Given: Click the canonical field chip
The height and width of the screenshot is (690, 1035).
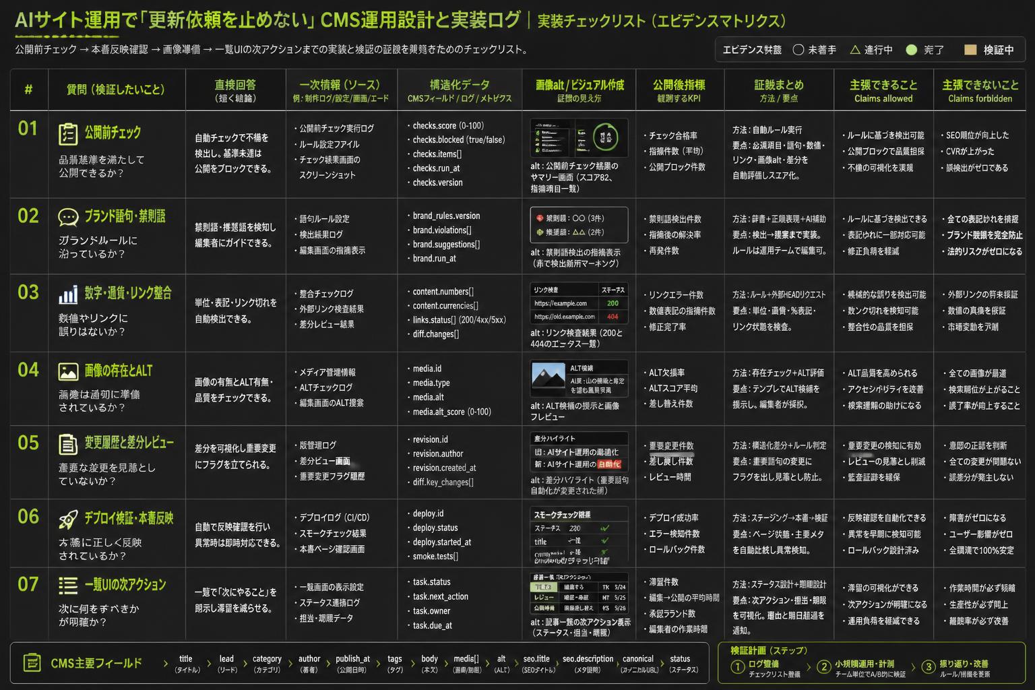Looking at the screenshot, I should click(638, 664).
